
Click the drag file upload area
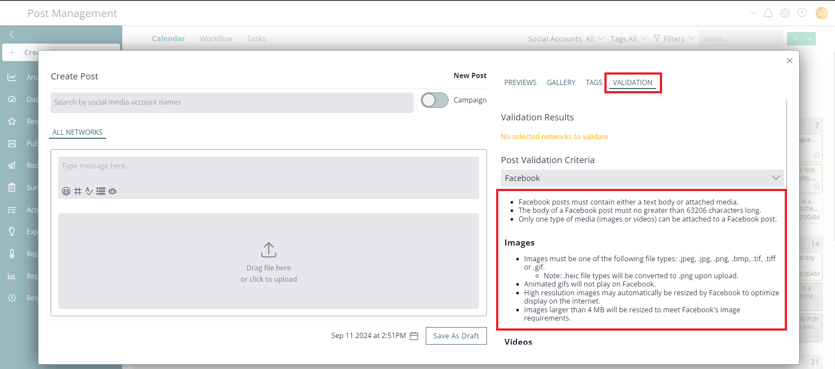click(x=269, y=261)
